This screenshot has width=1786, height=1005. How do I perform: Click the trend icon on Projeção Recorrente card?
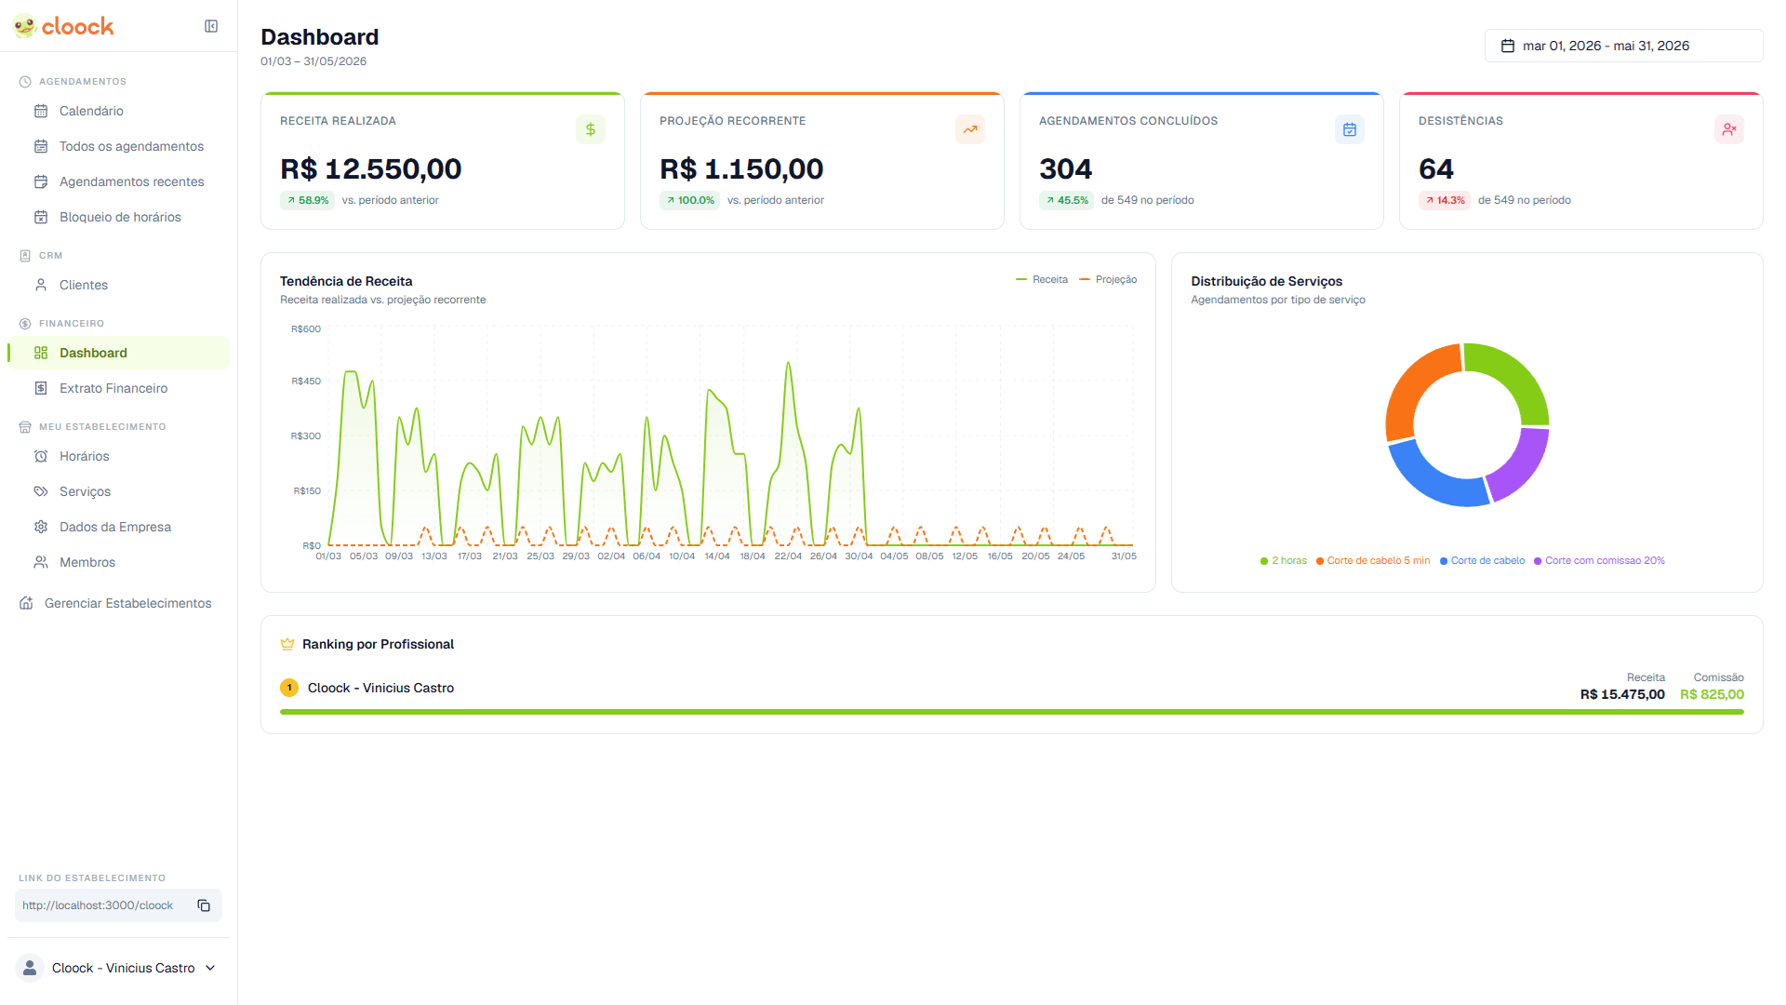(970, 129)
